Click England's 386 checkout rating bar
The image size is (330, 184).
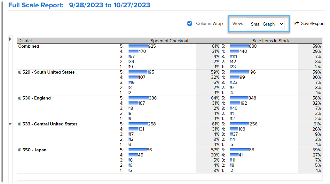pos(138,98)
